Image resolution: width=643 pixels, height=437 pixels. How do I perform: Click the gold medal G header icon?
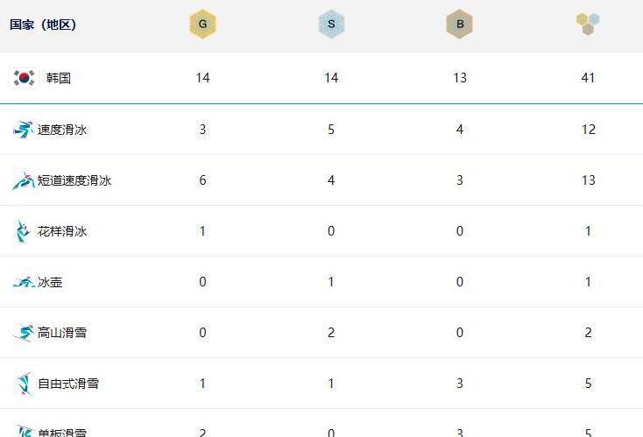pyautogui.click(x=202, y=24)
